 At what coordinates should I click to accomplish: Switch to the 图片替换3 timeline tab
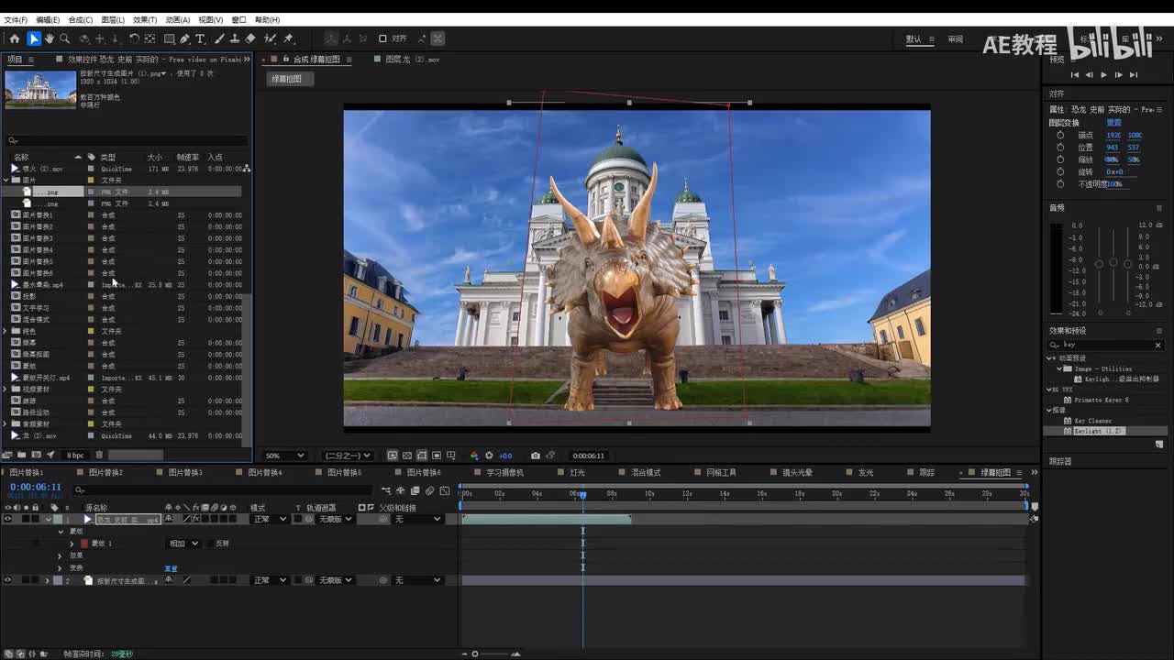(x=184, y=473)
